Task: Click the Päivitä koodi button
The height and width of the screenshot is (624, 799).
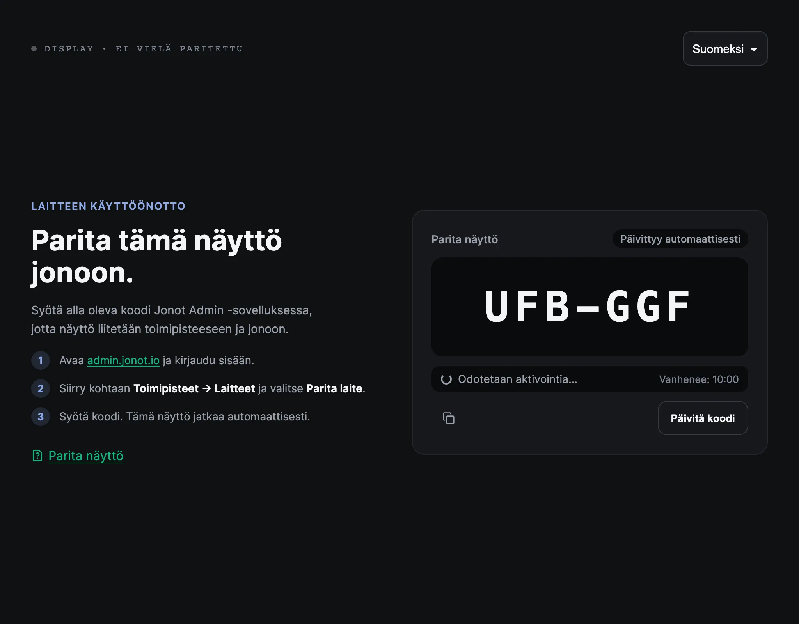Action: pos(703,418)
